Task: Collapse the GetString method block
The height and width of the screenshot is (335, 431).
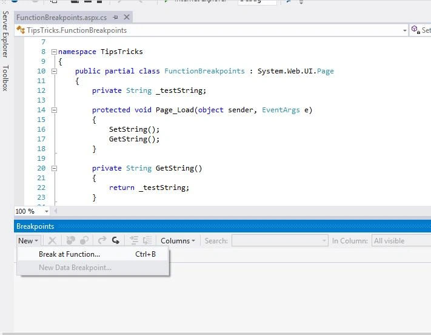Action: coord(54,168)
